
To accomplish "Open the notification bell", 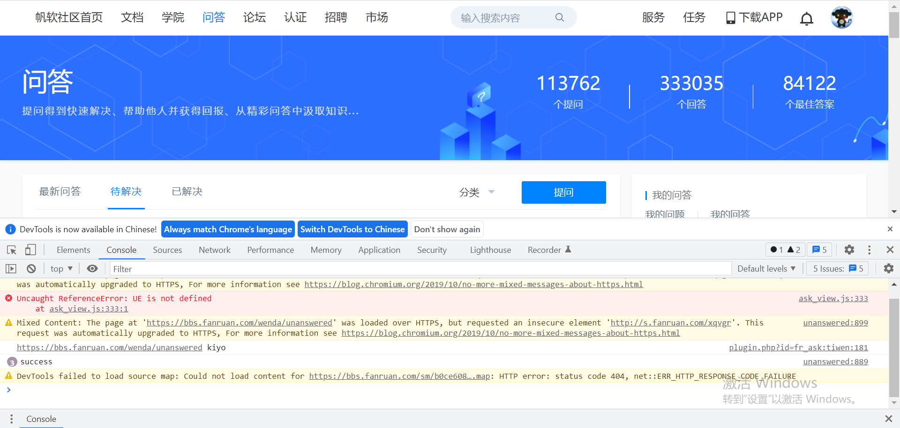I will pyautogui.click(x=807, y=18).
